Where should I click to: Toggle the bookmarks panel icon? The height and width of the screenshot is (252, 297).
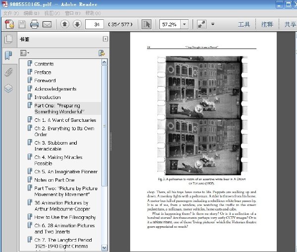(x=8, y=55)
